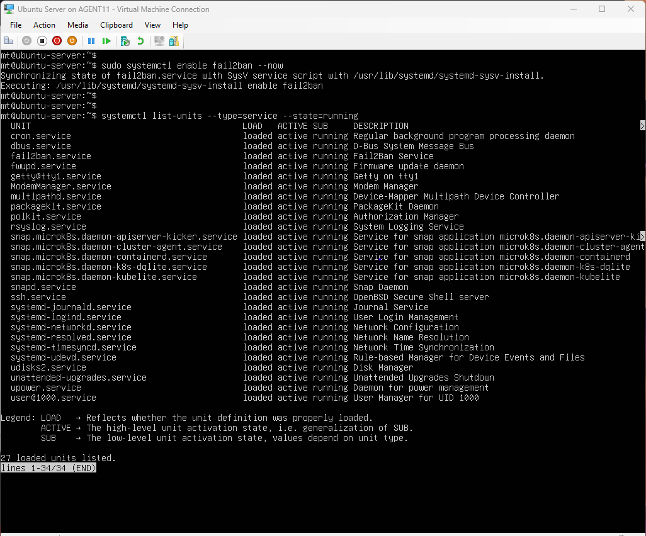Open the Clipboard menu

point(116,25)
